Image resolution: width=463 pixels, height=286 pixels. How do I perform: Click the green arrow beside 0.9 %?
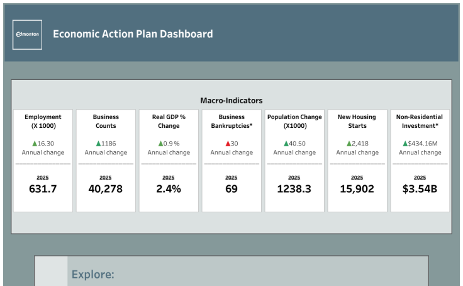160,144
